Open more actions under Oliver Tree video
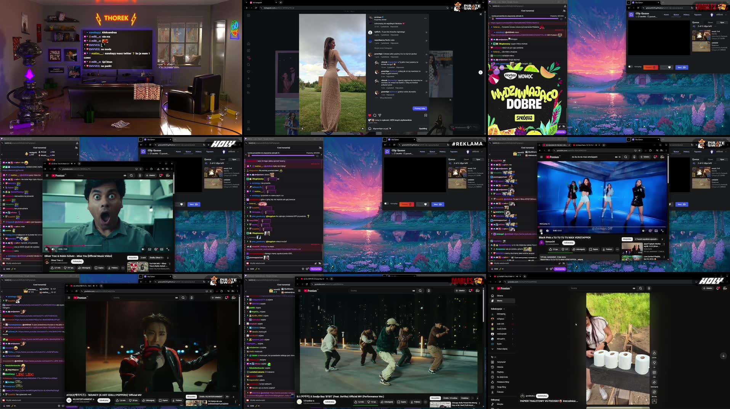The height and width of the screenshot is (409, 730). [x=123, y=268]
